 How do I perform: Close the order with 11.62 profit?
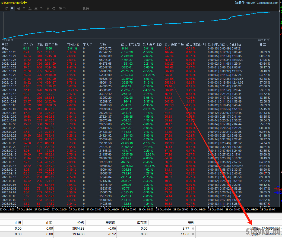(193, 234)
